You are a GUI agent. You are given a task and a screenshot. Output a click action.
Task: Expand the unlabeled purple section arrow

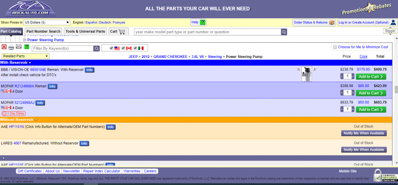3,158
